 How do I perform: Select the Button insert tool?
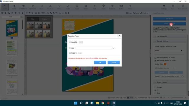click(x=121, y=7)
